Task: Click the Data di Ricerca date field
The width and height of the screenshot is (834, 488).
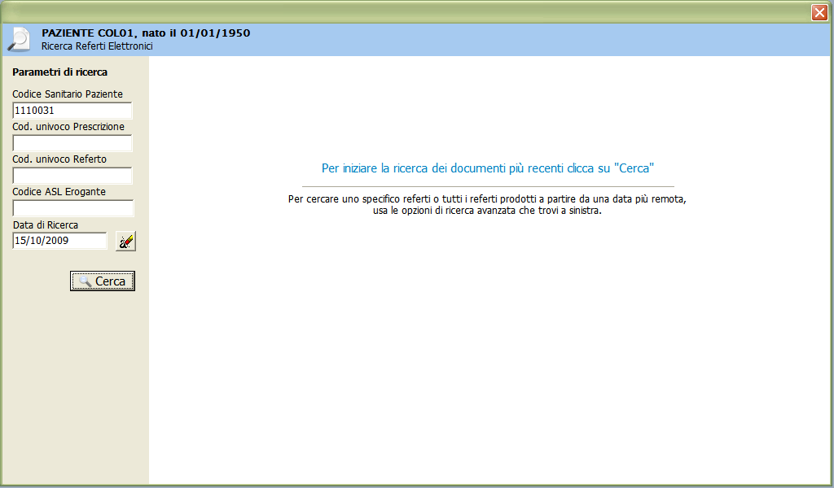Action: (x=59, y=241)
